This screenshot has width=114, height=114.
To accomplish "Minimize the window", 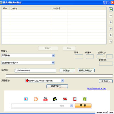I will [105, 3].
